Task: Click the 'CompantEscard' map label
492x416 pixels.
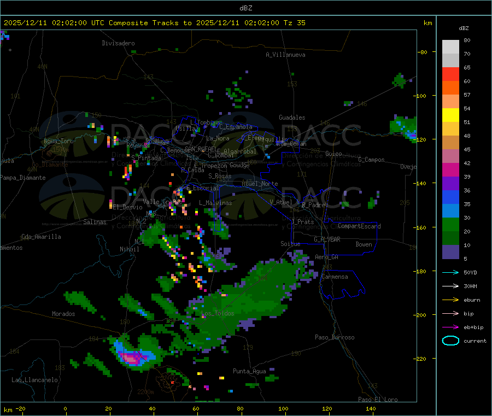Action: [x=359, y=226]
